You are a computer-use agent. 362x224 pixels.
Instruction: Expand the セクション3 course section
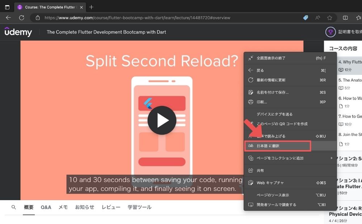pos(350,186)
